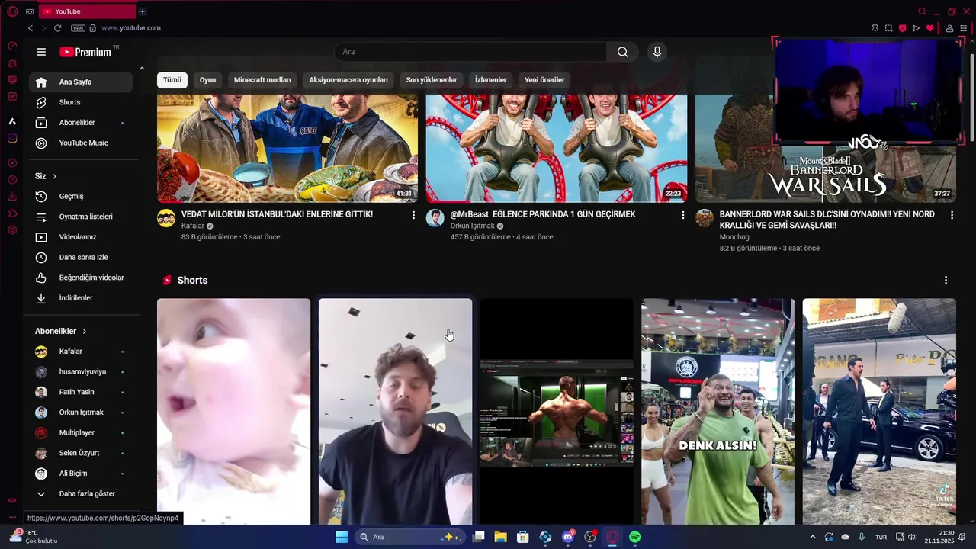This screenshot has height=549, width=976.
Task: Click Kafalar channel avatar under video
Action: tap(166, 218)
